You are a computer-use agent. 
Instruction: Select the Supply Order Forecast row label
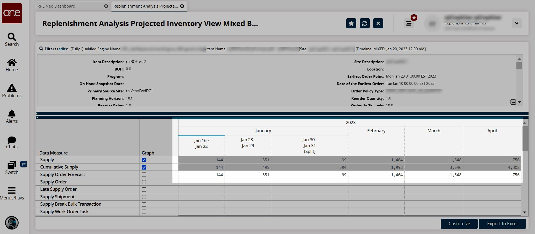(62, 174)
